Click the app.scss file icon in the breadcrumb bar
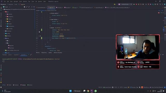The image size is (166, 93). tap(20, 4)
